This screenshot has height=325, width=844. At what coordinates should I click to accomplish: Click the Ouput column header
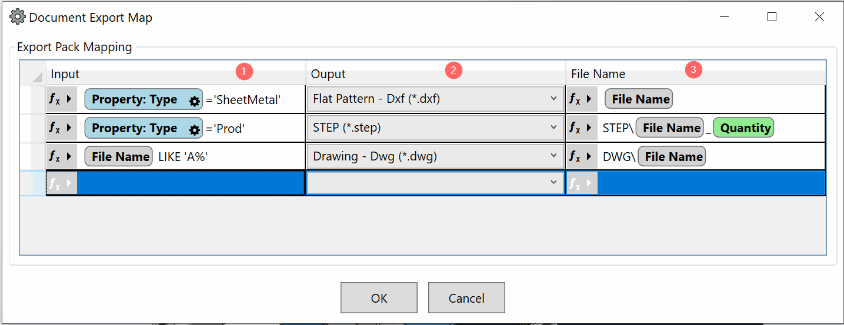tap(328, 74)
